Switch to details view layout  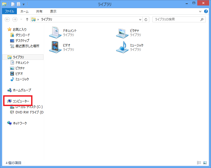tap(199, 163)
